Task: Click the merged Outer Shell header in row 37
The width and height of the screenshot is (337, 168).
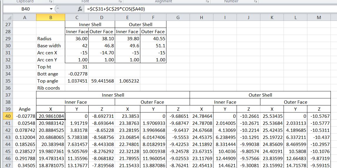Action: 260,95
